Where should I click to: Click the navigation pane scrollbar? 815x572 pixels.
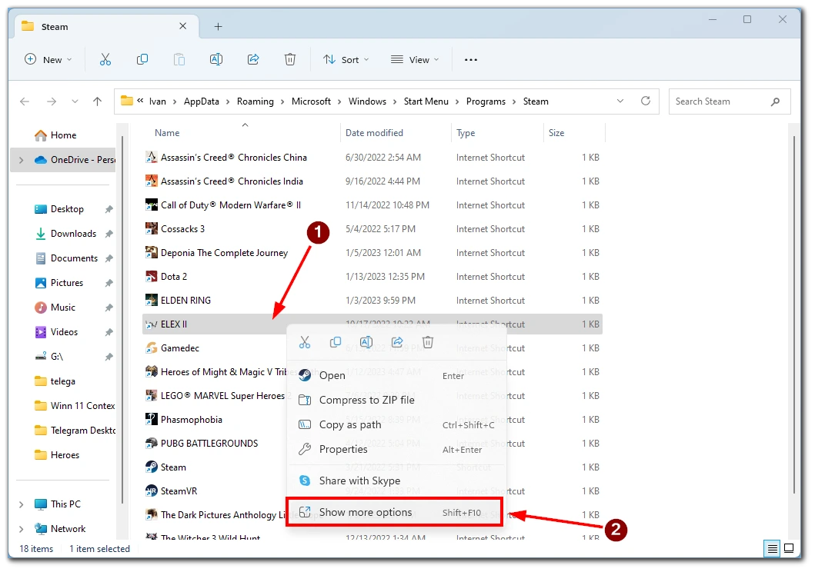tap(122, 319)
